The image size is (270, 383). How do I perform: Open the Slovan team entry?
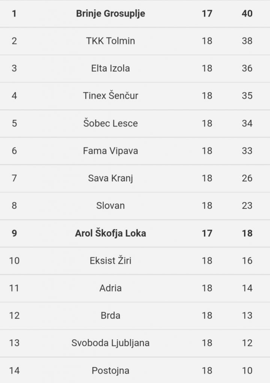(x=110, y=205)
